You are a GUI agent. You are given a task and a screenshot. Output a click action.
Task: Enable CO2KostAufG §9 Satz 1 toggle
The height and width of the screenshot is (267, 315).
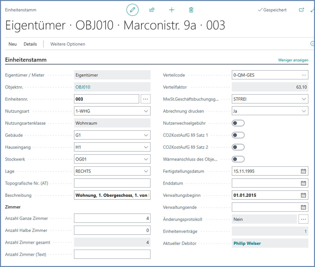pyautogui.click(x=238, y=135)
